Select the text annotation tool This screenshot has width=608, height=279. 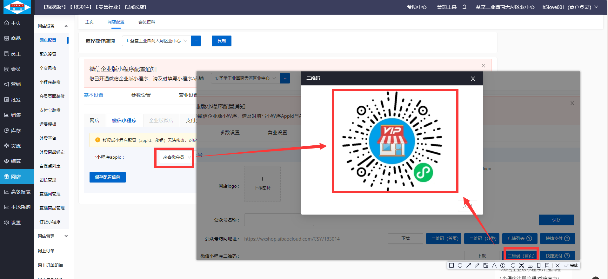pos(494,265)
